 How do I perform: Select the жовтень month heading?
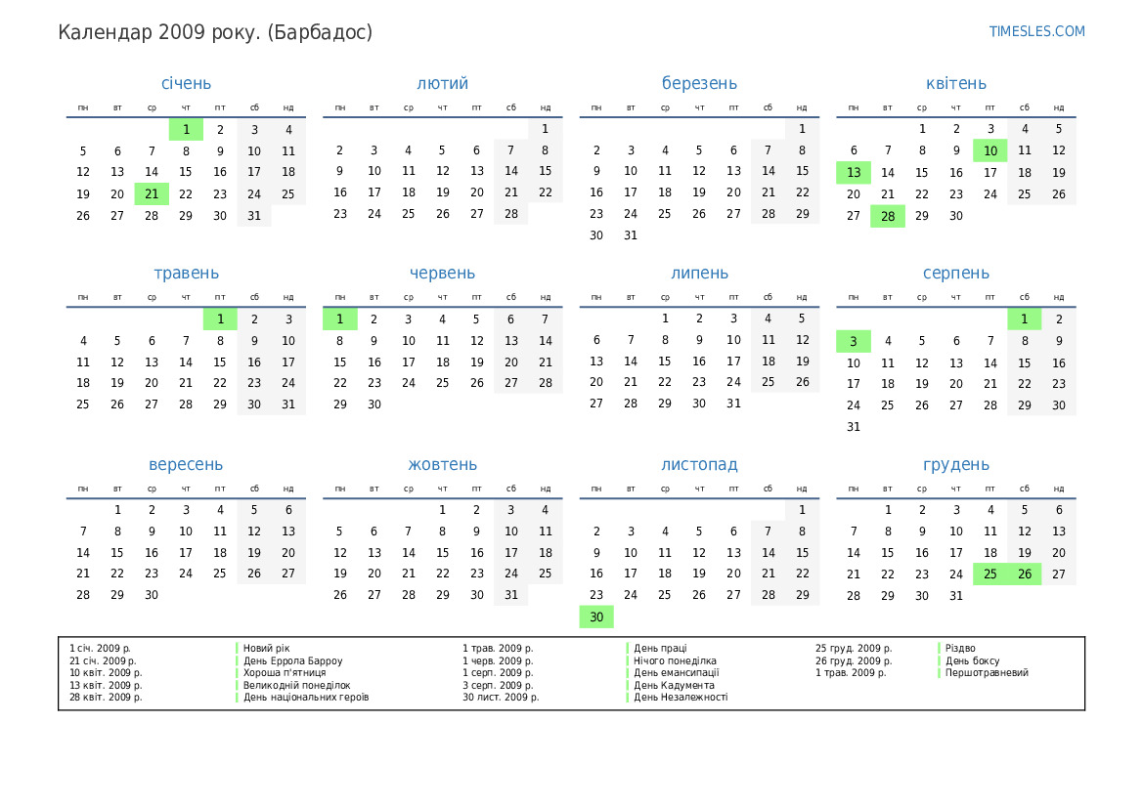pyautogui.click(x=443, y=465)
